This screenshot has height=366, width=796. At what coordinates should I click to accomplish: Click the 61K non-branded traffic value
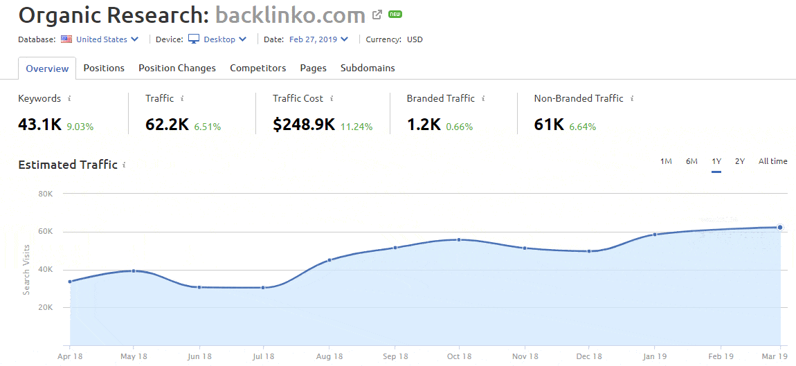pos(549,125)
